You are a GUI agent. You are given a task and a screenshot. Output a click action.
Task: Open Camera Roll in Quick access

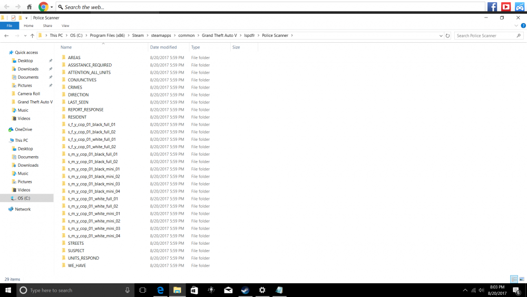pos(28,94)
